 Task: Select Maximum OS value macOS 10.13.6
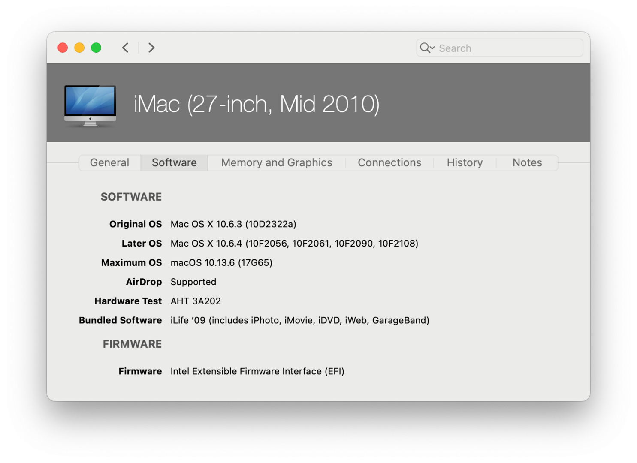pos(221,263)
